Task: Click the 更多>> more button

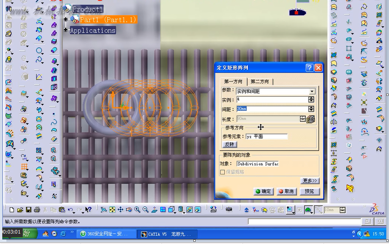Action: [x=310, y=180]
